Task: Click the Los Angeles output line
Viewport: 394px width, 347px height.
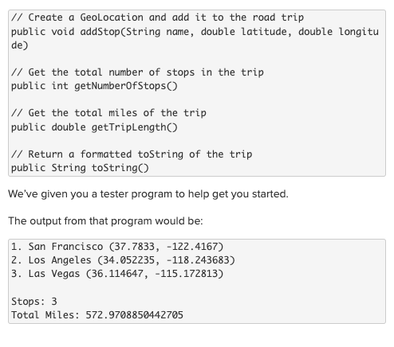Action: click(123, 260)
